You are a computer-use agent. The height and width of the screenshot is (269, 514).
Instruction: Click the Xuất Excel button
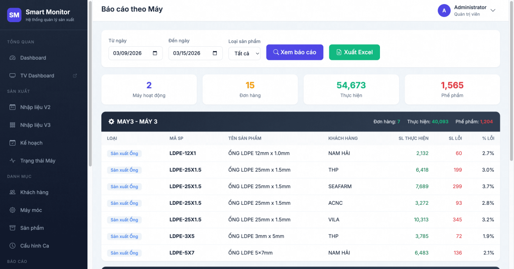[x=354, y=52]
